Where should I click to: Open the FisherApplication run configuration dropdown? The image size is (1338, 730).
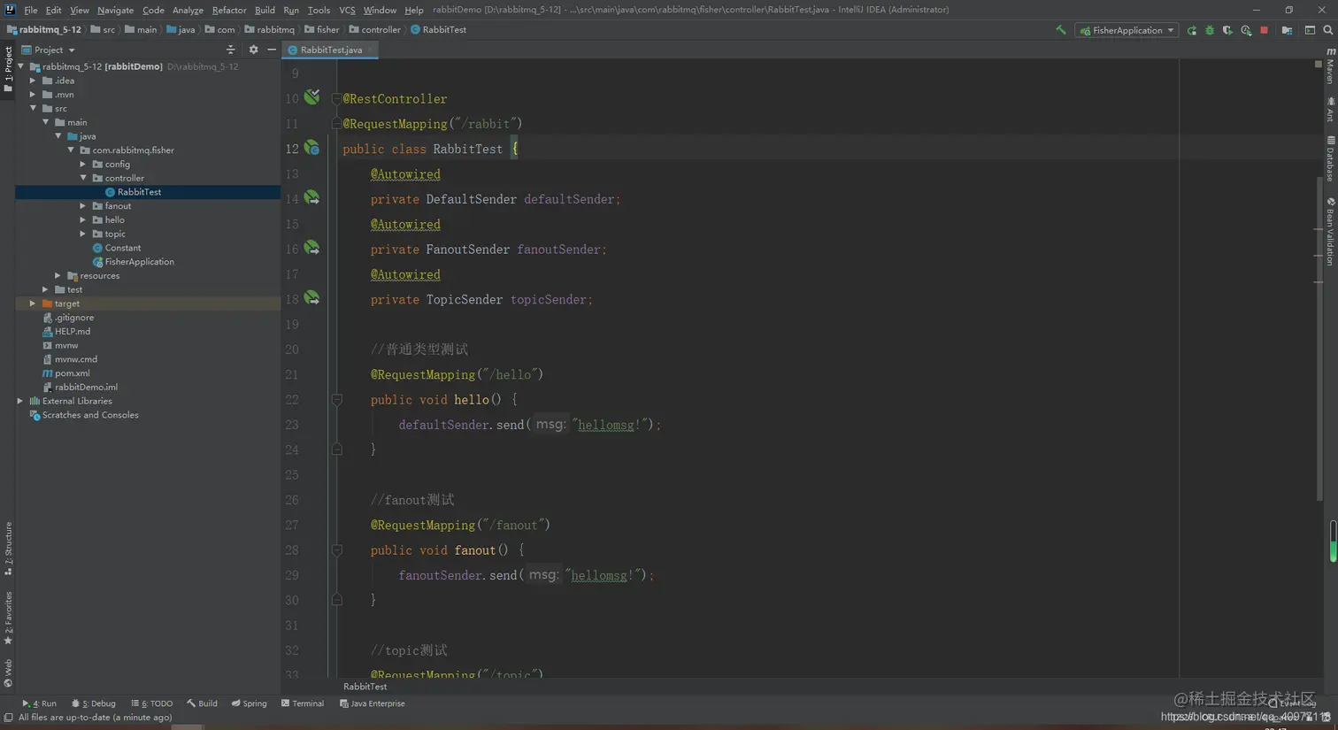tap(1127, 30)
